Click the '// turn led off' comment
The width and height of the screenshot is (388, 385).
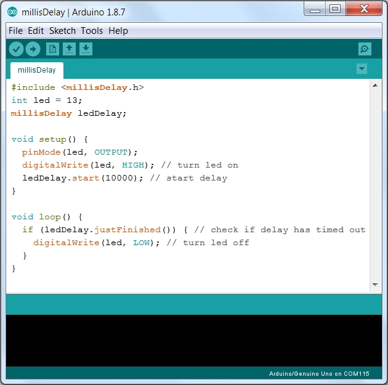(x=208, y=243)
